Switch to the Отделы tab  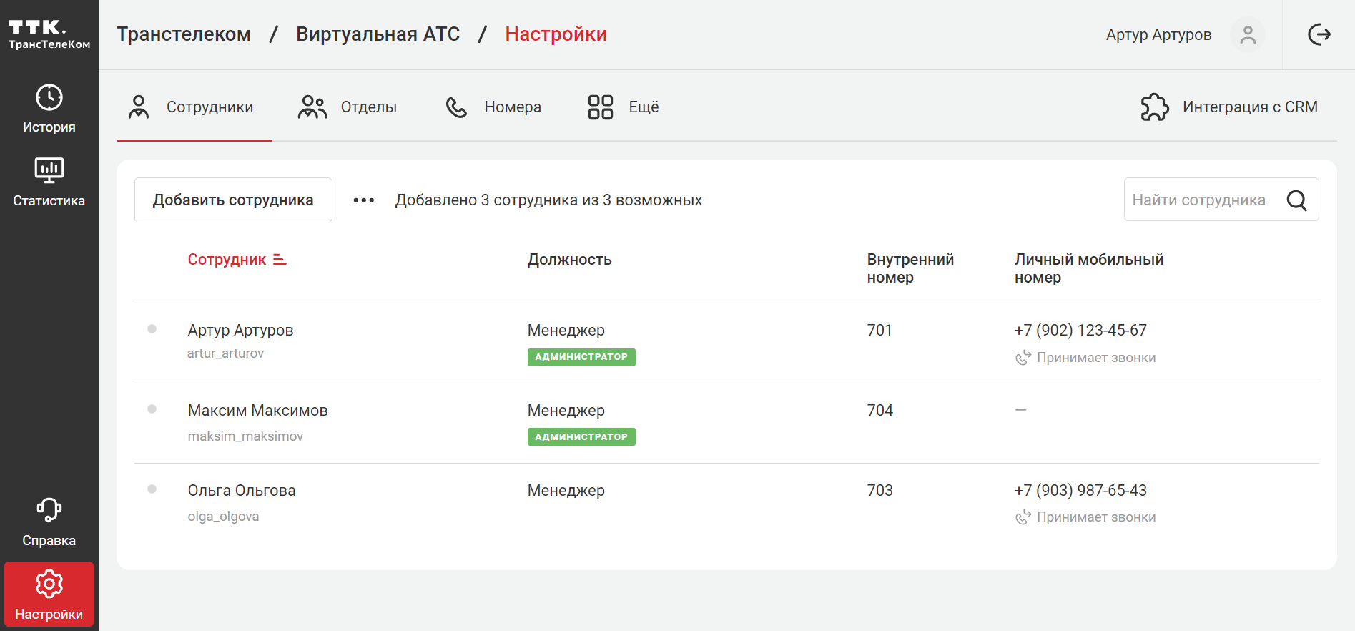[348, 107]
